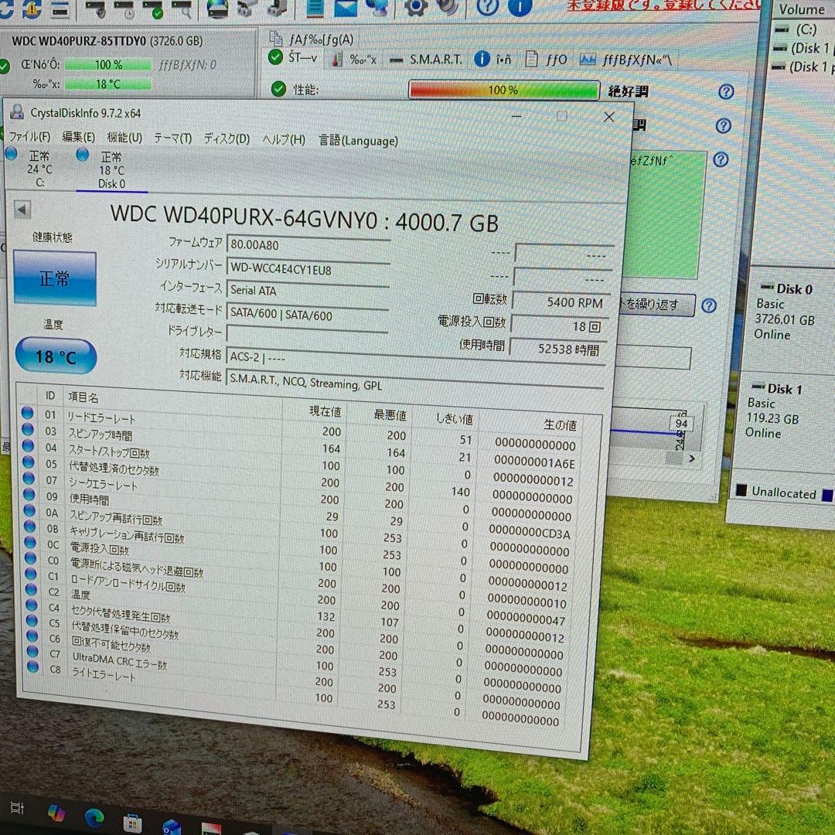Click the 18 °C temperature button
Screen dimensions: 835x835
point(56,356)
